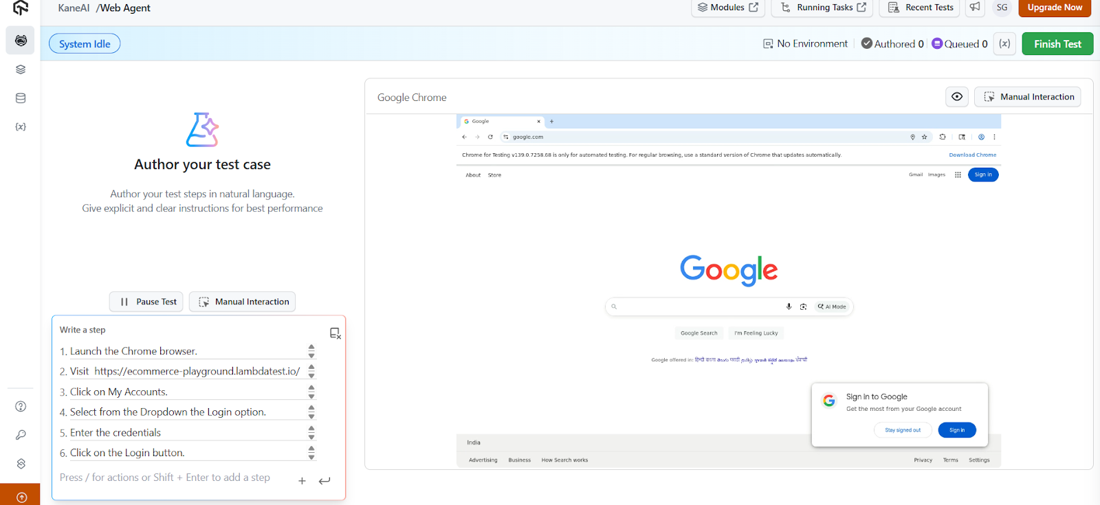Click the Google Lens image search icon
The image size is (1100, 505).
click(803, 306)
